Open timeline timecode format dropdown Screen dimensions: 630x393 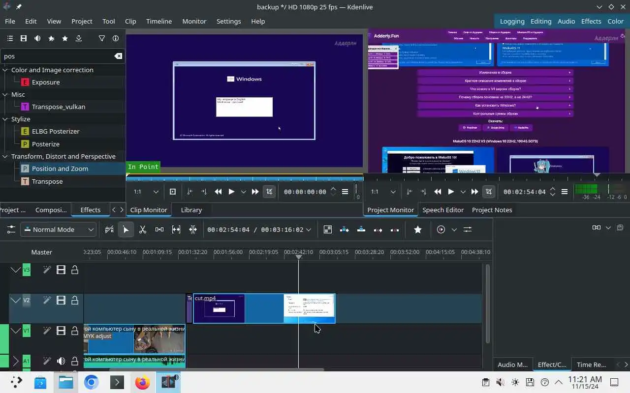pyautogui.click(x=309, y=229)
